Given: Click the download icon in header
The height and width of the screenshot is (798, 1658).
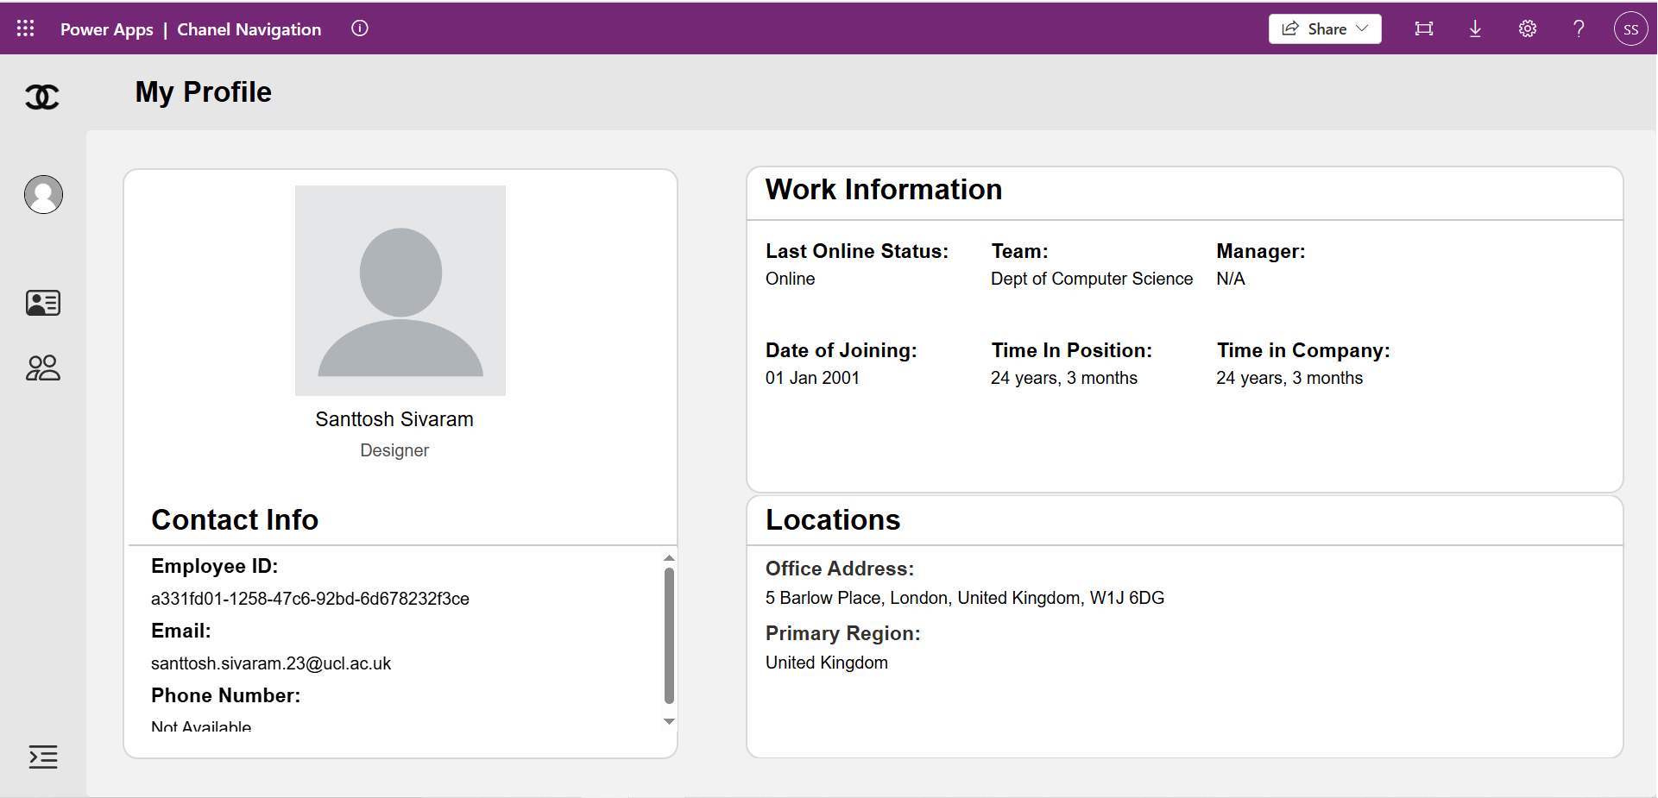Looking at the screenshot, I should (1475, 28).
